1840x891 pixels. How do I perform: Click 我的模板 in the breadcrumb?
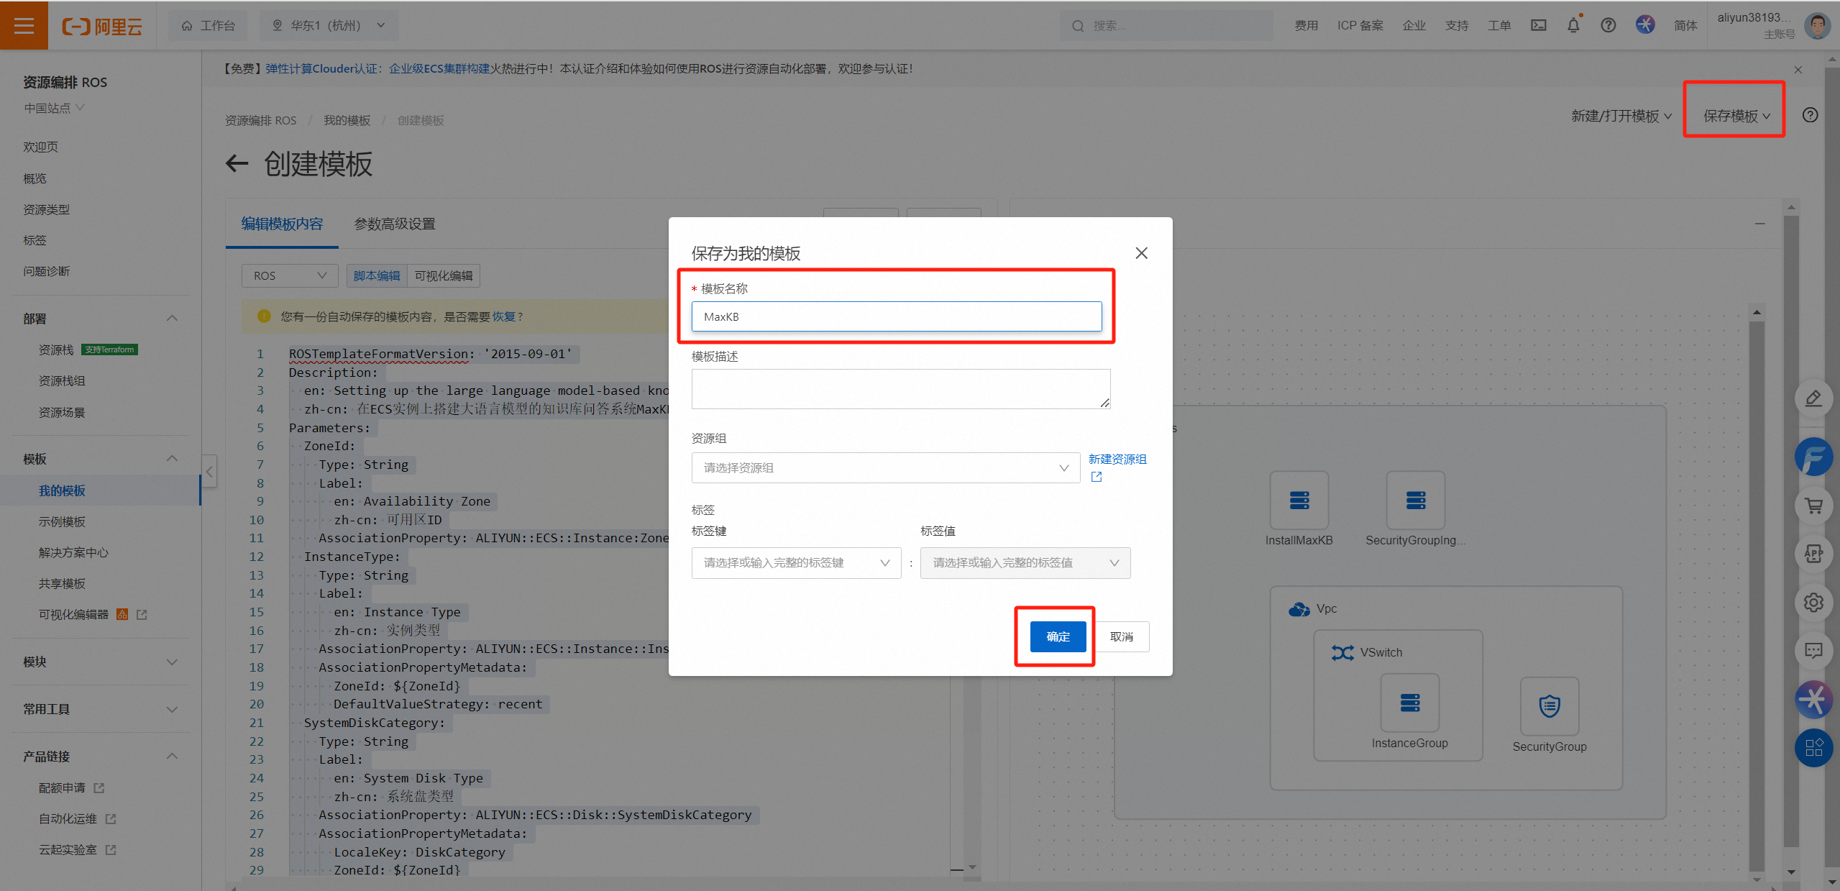click(347, 121)
